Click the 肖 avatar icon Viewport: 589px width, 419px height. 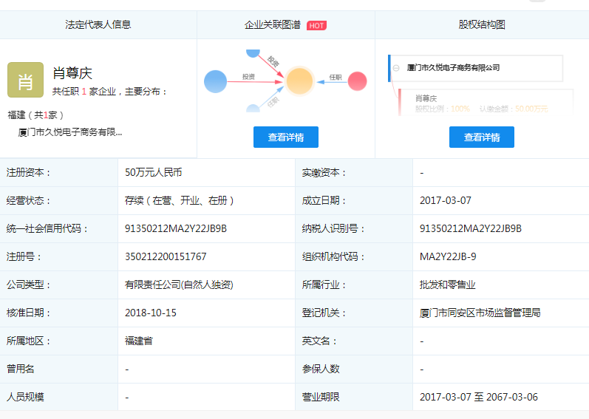pos(26,80)
